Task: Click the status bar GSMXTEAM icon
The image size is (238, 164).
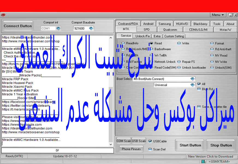Action: (203, 162)
